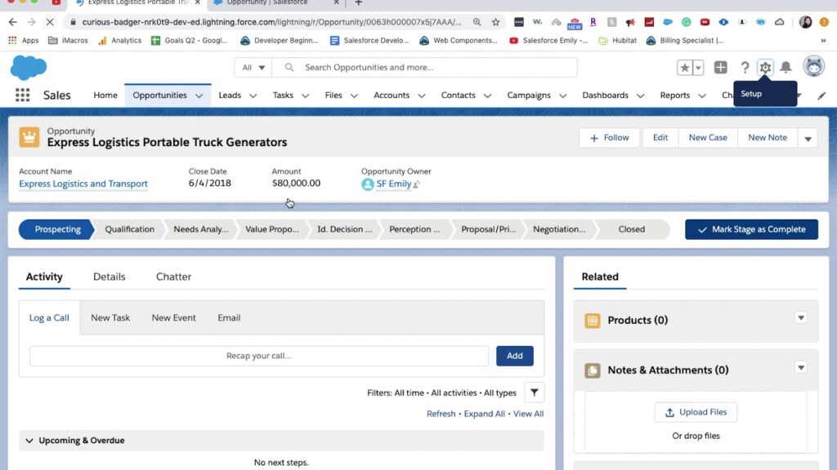The image size is (837, 470).
Task: Click the Add call button
Action: tap(515, 356)
